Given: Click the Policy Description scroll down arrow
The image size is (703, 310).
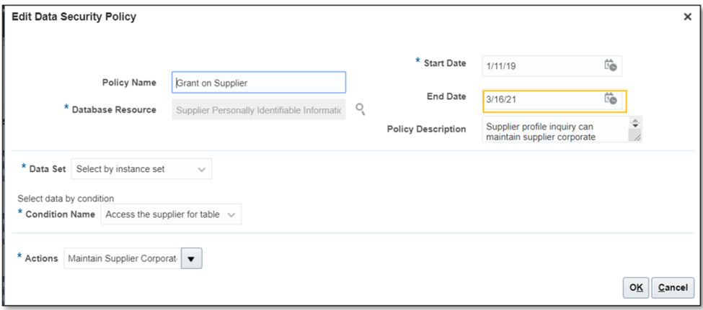Looking at the screenshot, I should point(635,127).
